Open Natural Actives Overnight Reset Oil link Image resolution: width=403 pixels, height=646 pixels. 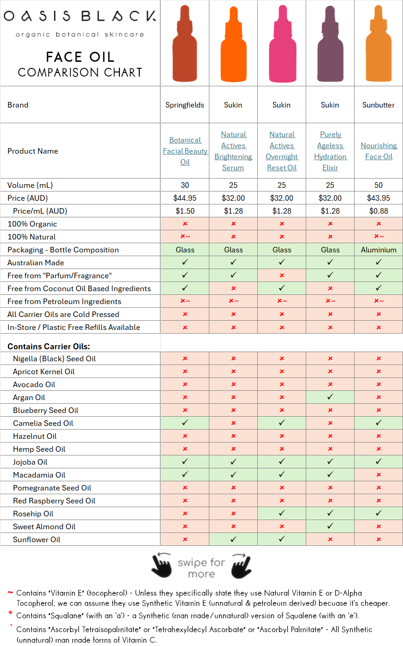click(282, 151)
